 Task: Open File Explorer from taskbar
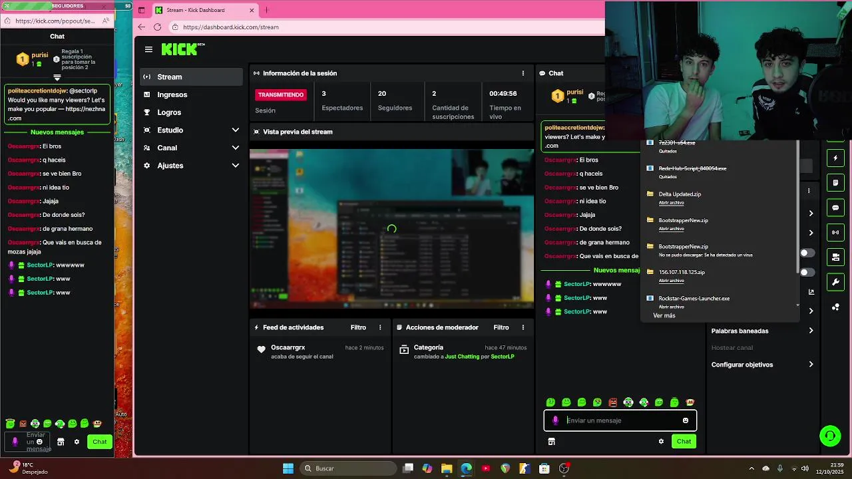(x=447, y=468)
